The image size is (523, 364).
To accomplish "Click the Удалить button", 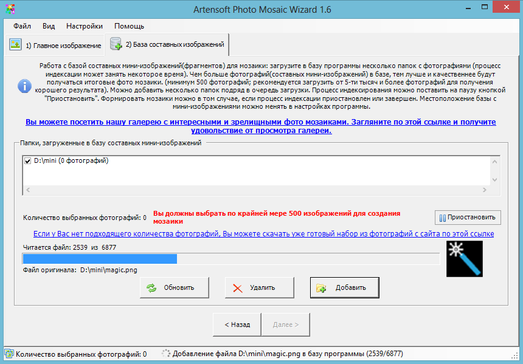I will (x=260, y=287).
